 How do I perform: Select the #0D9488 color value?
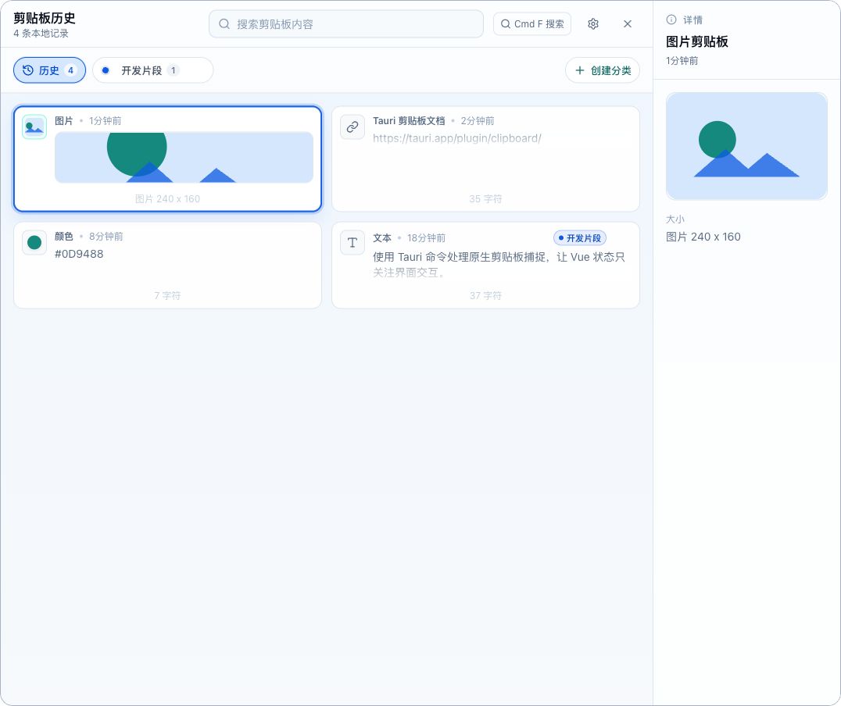(79, 254)
